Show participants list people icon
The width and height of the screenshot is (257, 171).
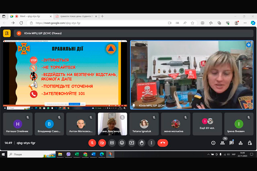[x=222, y=143]
